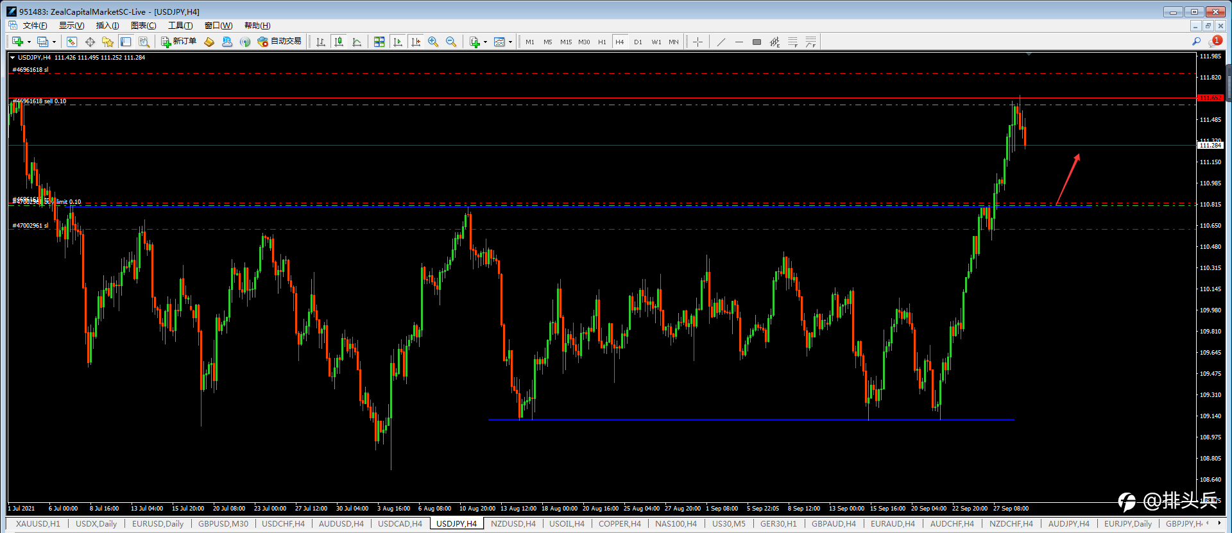Image resolution: width=1232 pixels, height=533 pixels.
Task: Expand the indicators dropdown arrow
Action: [x=486, y=42]
